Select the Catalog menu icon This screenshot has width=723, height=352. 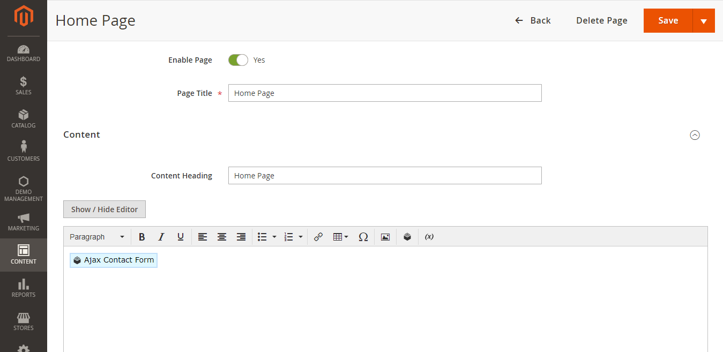pos(23,119)
